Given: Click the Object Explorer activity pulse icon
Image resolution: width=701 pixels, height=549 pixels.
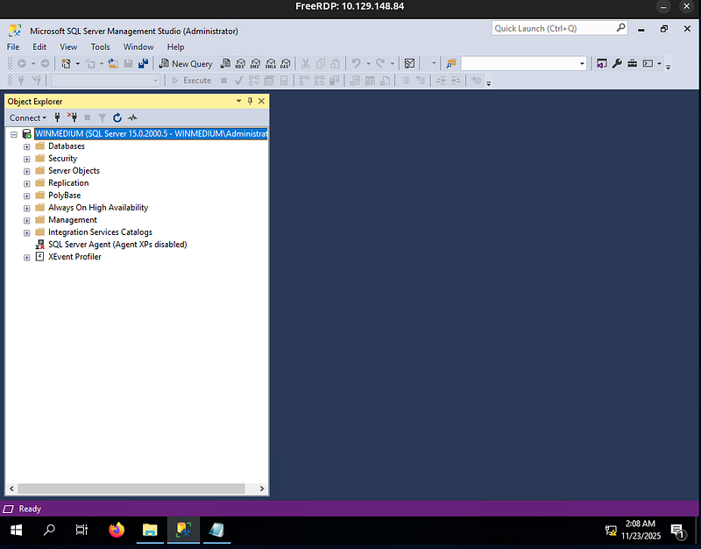Looking at the screenshot, I should (132, 118).
